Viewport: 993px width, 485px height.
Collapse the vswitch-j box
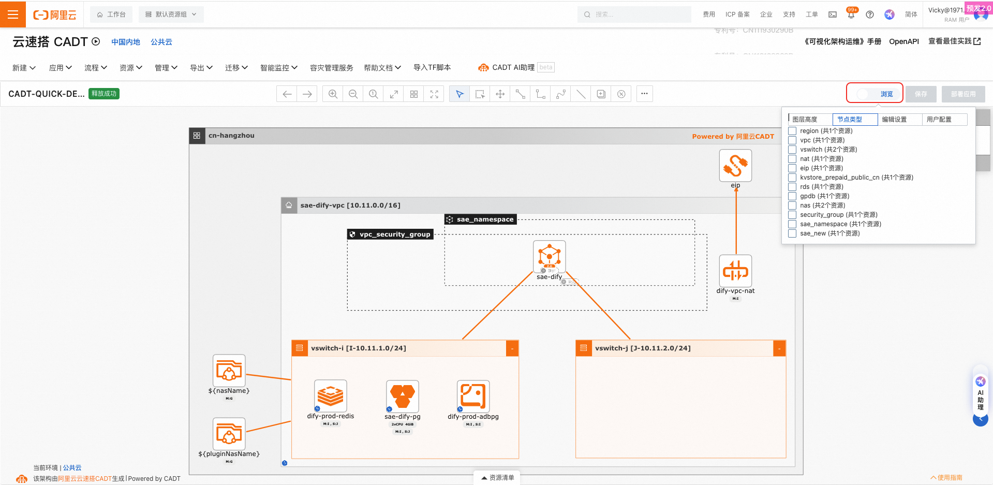(779, 348)
